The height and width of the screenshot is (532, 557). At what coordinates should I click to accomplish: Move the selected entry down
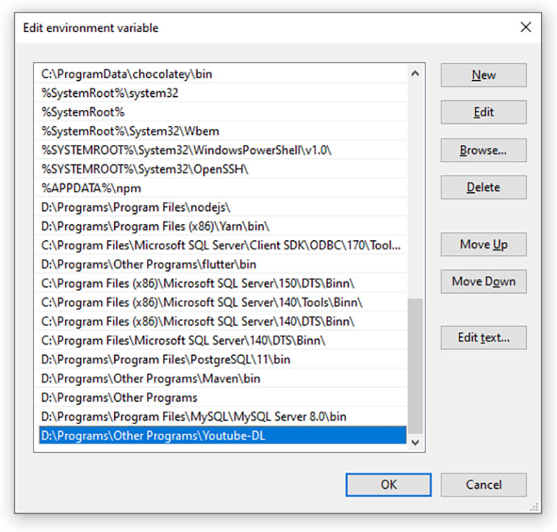pyautogui.click(x=483, y=281)
